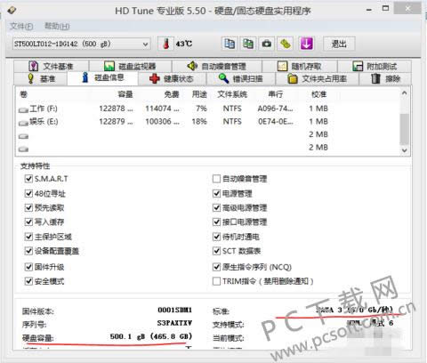This screenshot has width=427, height=363.
Task: Click the yellow options tag icon
Action: (x=286, y=44)
